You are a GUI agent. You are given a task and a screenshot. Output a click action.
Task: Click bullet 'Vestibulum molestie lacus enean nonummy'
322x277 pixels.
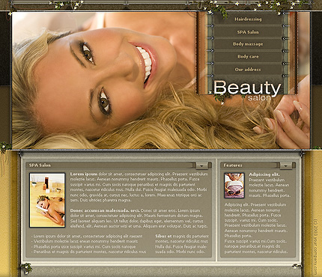pos(85,241)
